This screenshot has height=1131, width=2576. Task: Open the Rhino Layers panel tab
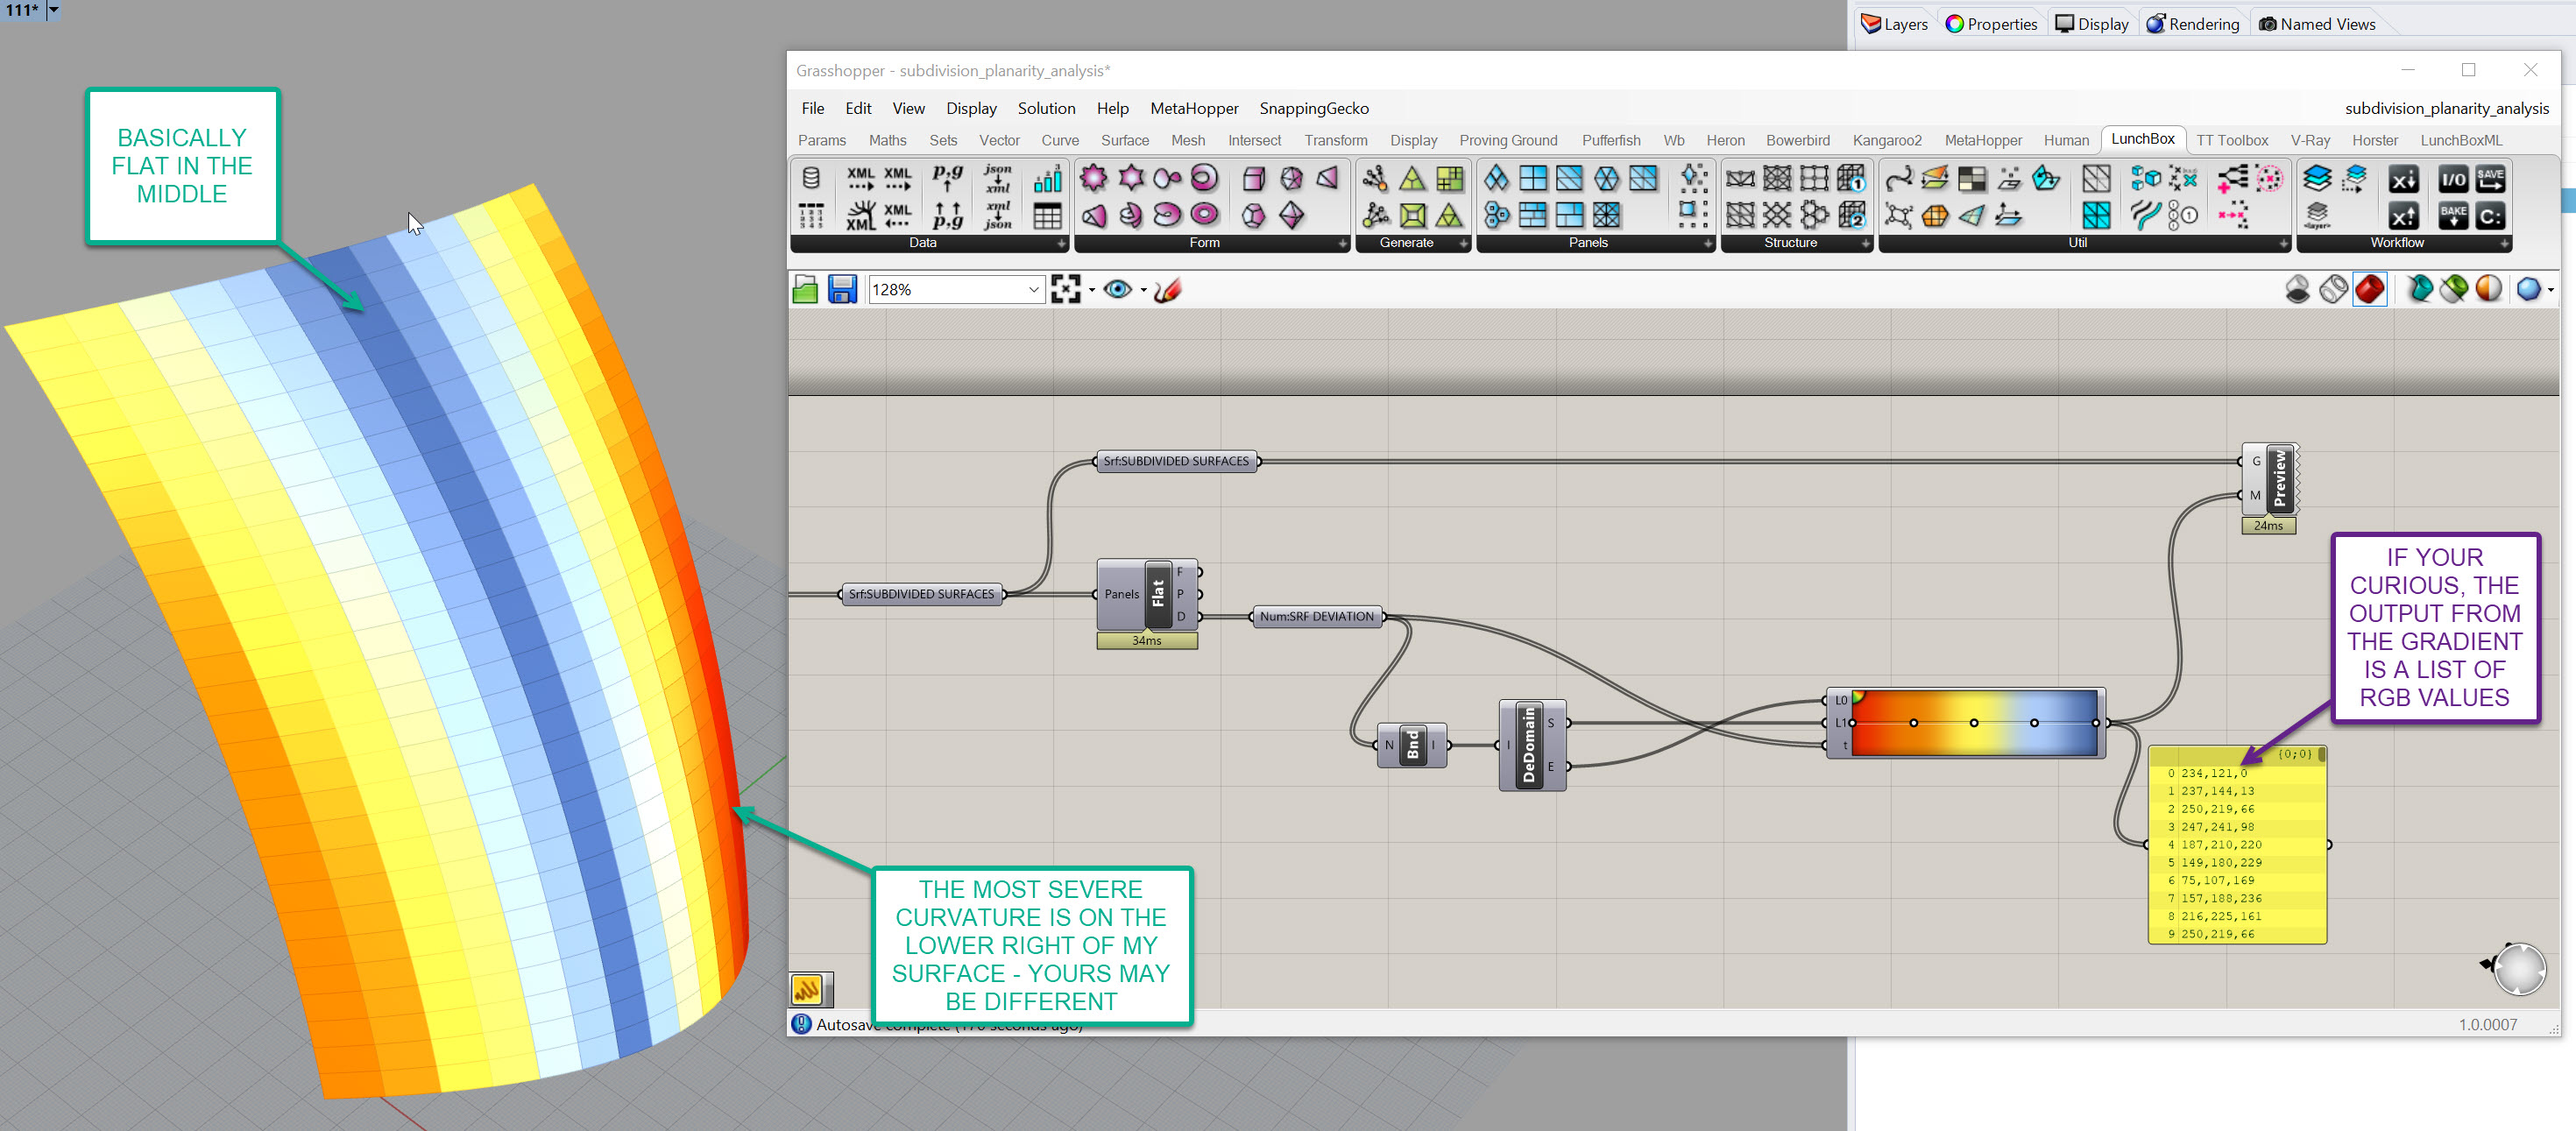coord(1894,24)
